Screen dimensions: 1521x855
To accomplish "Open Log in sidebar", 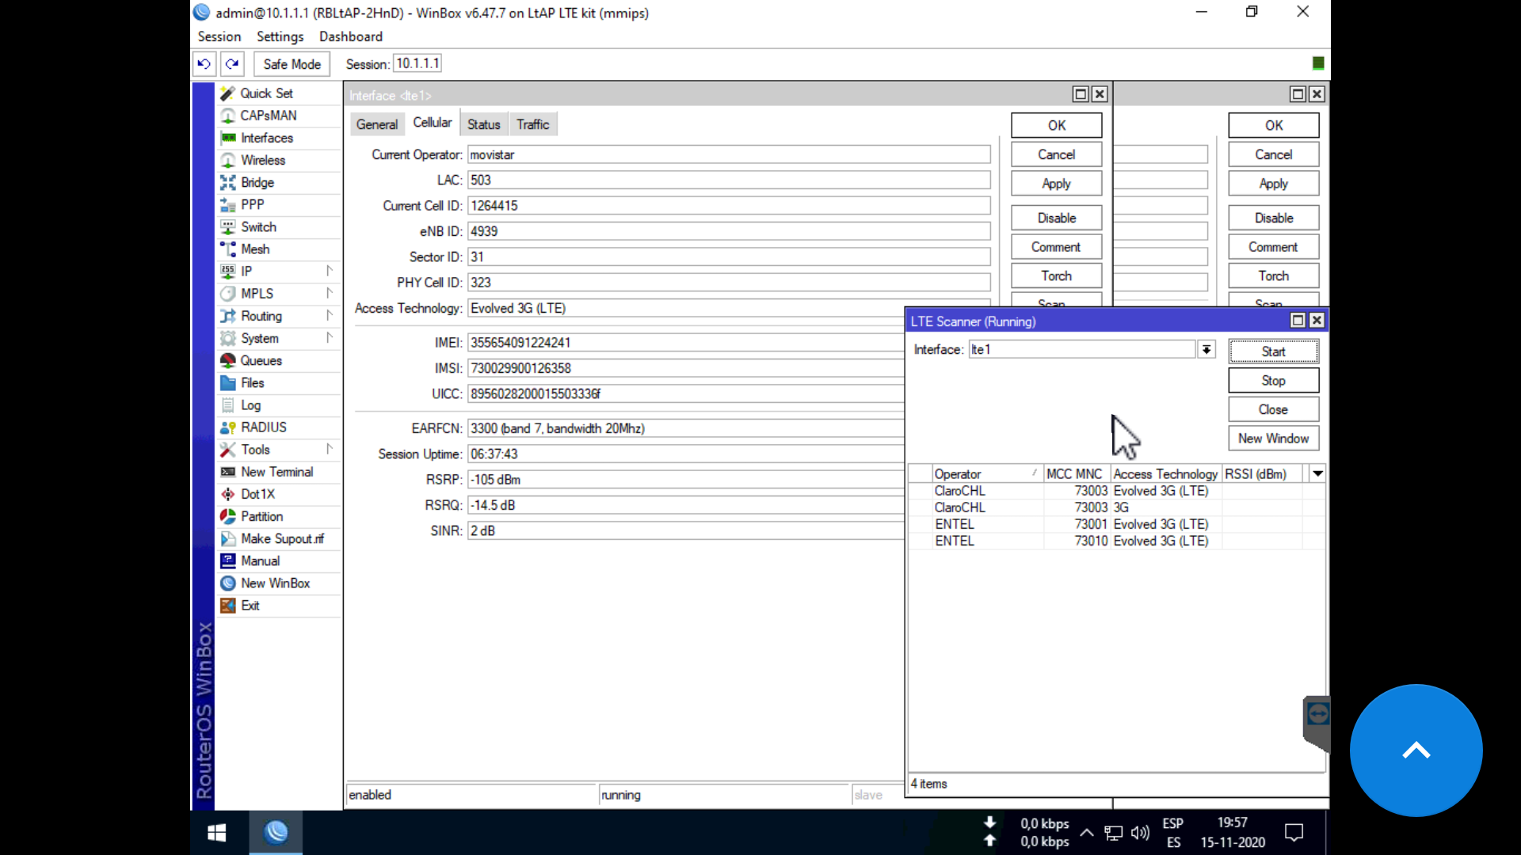I will [x=250, y=405].
